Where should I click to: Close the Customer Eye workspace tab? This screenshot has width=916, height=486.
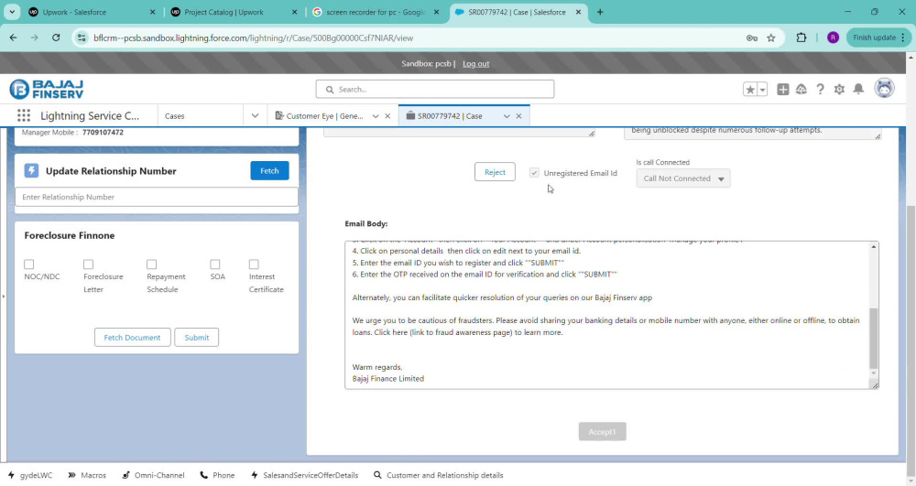tap(387, 116)
